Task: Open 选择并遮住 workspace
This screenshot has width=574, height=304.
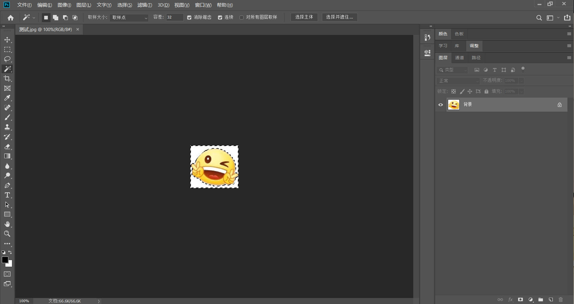Action: (339, 17)
